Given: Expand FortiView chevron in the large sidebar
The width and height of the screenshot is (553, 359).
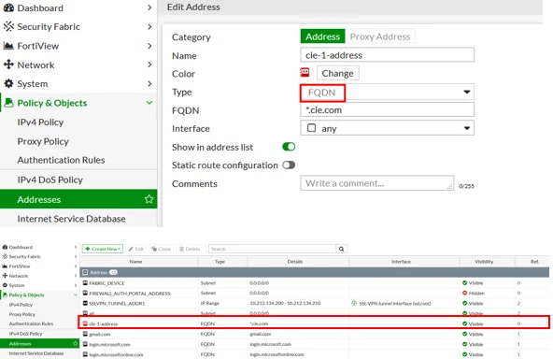Looking at the screenshot, I should click(x=149, y=46).
